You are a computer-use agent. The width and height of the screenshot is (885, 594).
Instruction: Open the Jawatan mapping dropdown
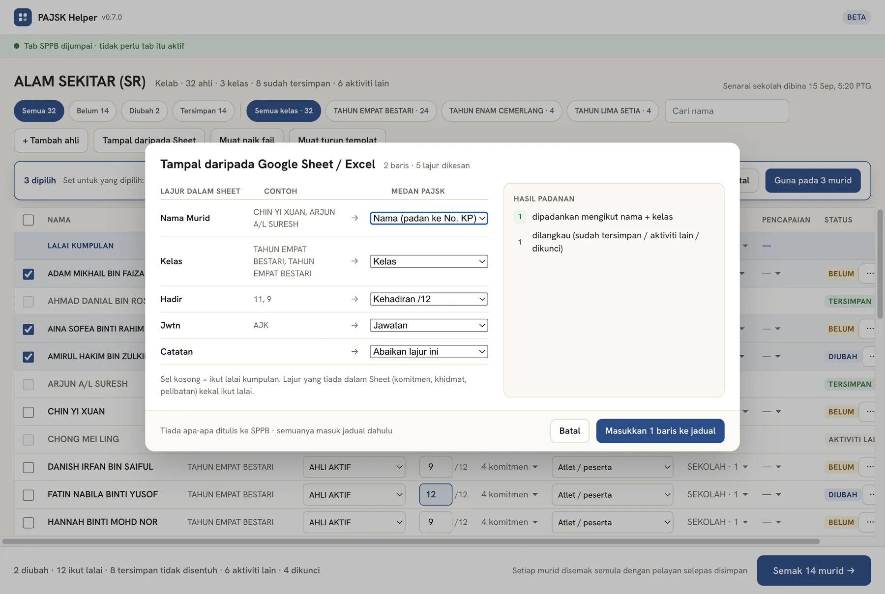click(429, 325)
